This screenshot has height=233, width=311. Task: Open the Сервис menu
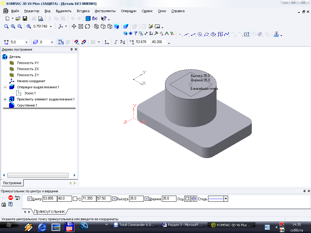coord(147,11)
